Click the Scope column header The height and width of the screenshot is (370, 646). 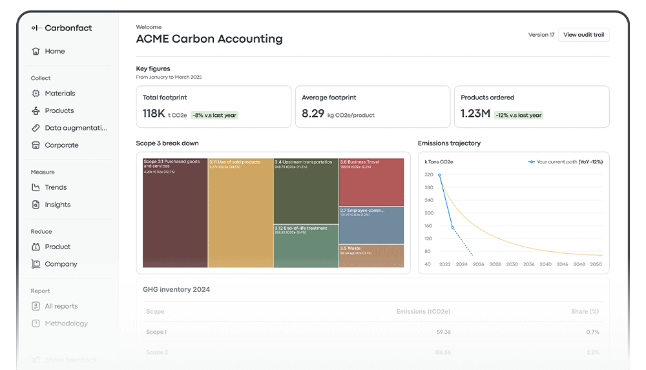point(155,311)
